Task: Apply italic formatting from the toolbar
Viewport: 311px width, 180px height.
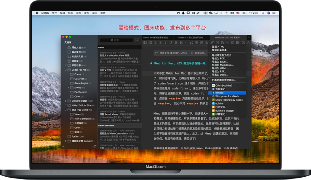Action: pyautogui.click(x=166, y=42)
